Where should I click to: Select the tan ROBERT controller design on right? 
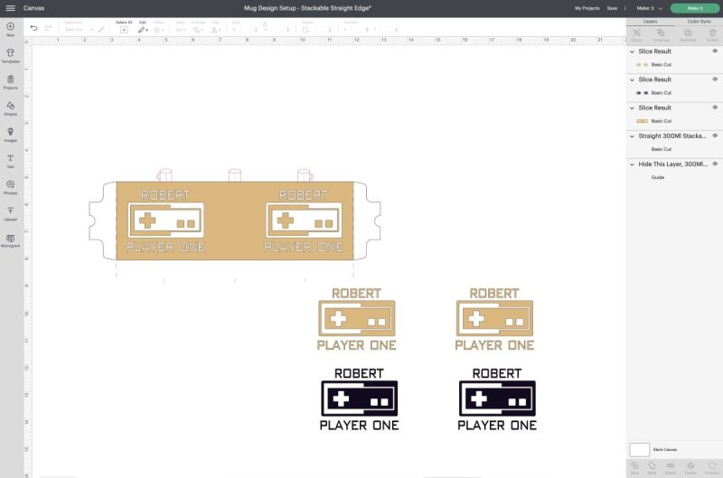[x=494, y=319]
